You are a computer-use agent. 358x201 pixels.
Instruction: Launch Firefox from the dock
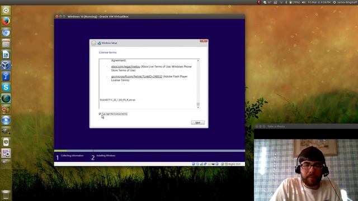click(x=6, y=21)
